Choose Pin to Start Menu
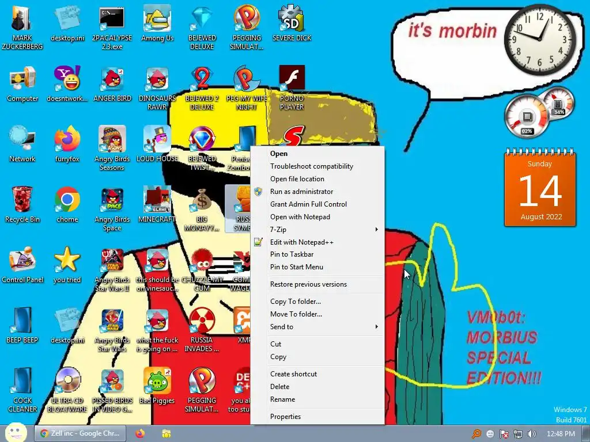The width and height of the screenshot is (590, 442). coord(317,267)
